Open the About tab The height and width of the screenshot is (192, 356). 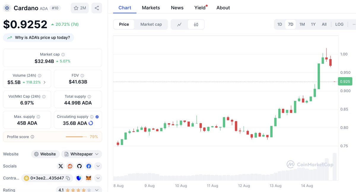[x=223, y=8]
